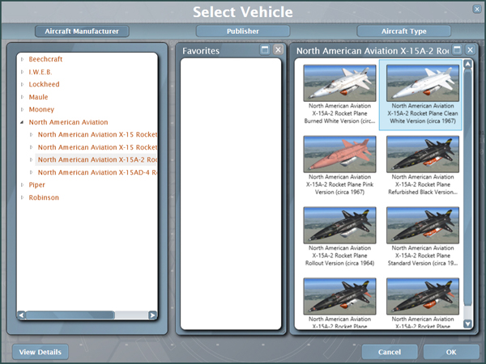Close the Favorites panel
Screen dimensions: 486x364
[278, 49]
